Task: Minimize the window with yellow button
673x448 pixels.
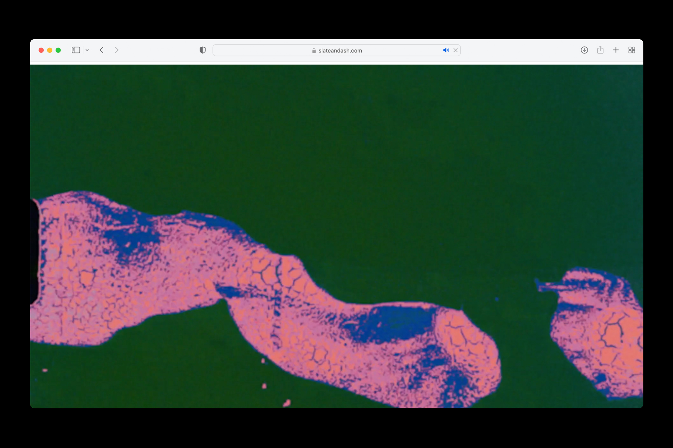Action: tap(49, 50)
